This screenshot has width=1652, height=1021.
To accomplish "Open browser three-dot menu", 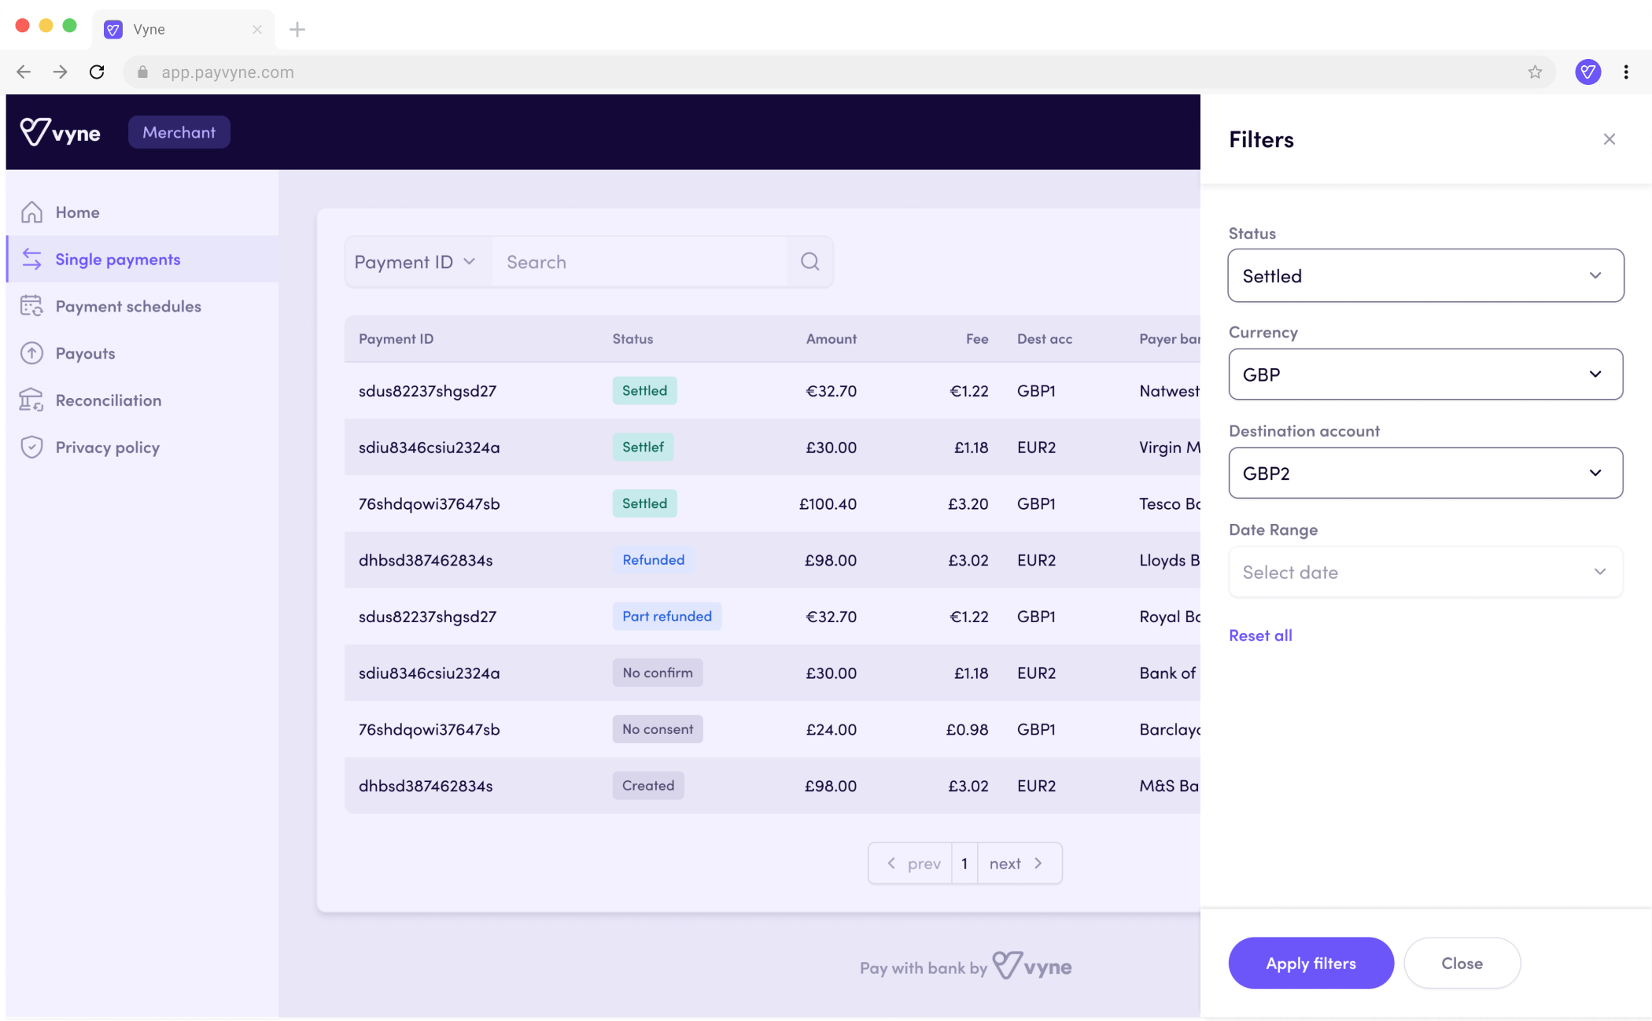I will coord(1626,72).
